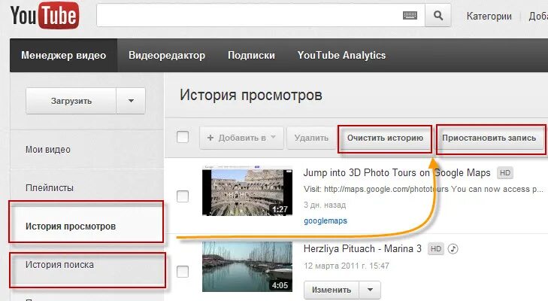Switch to the Видеоредактор tab
This screenshot has height=301, width=548.
click(x=167, y=55)
